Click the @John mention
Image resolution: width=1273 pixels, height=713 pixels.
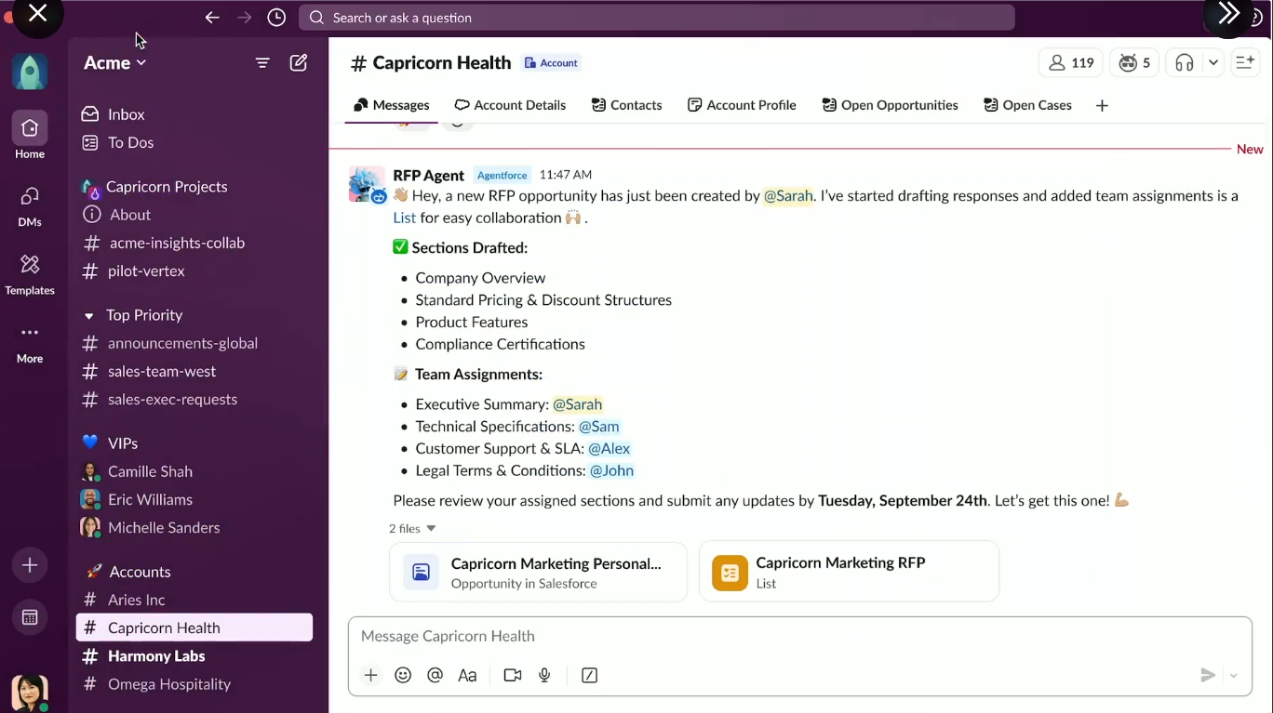[611, 471]
